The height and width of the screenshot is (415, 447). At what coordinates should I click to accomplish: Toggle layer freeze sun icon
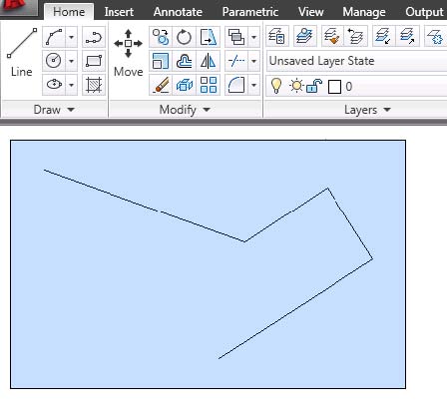click(x=296, y=86)
